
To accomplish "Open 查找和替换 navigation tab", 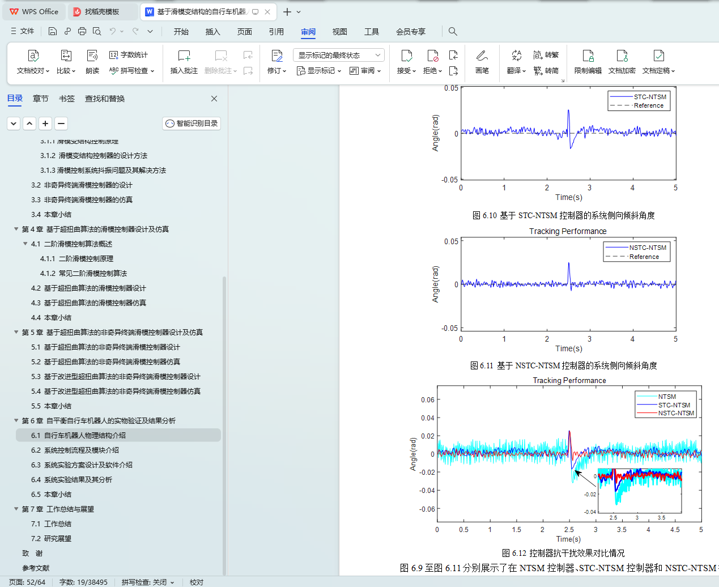I will pyautogui.click(x=105, y=99).
